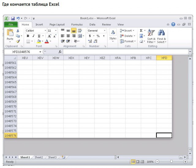Click the Center text icon

(68, 36)
